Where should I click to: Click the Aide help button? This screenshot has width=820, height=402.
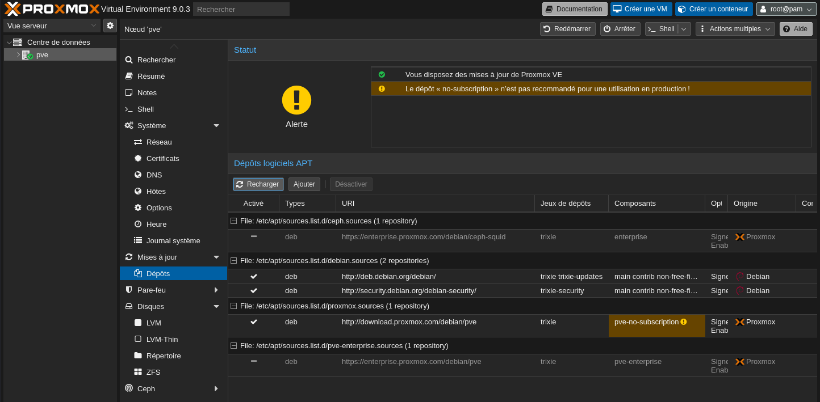(796, 29)
